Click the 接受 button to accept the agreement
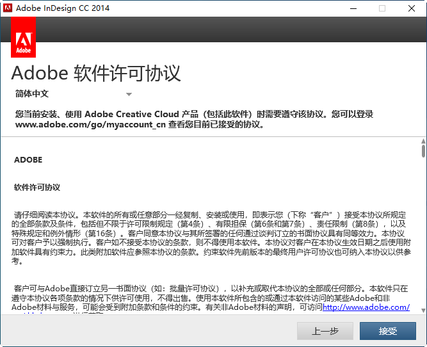Image resolution: width=427 pixels, height=347 pixels. click(387, 331)
